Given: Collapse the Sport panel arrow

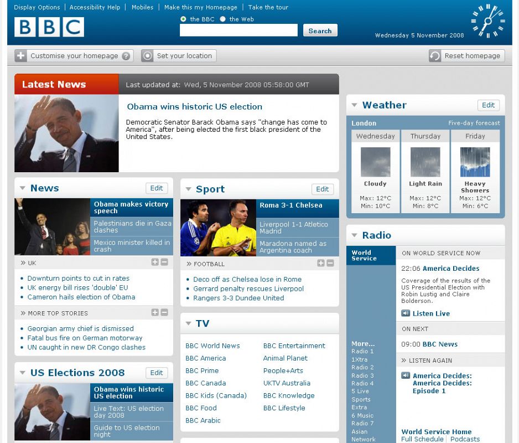Looking at the screenshot, I should click(188, 189).
